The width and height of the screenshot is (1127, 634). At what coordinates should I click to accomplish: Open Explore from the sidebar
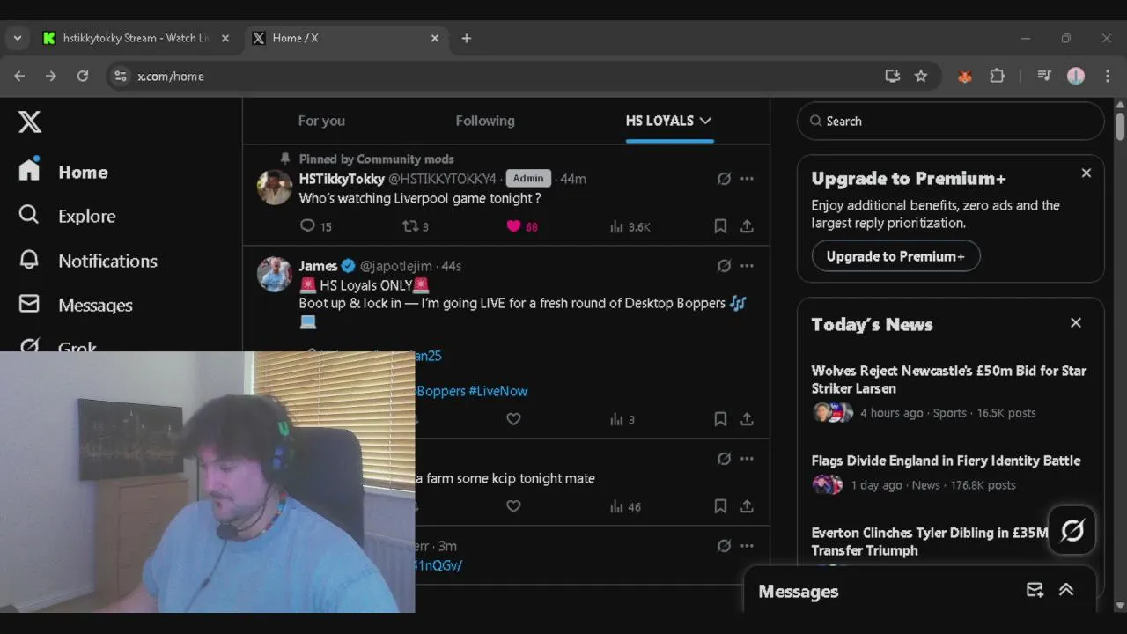67,216
